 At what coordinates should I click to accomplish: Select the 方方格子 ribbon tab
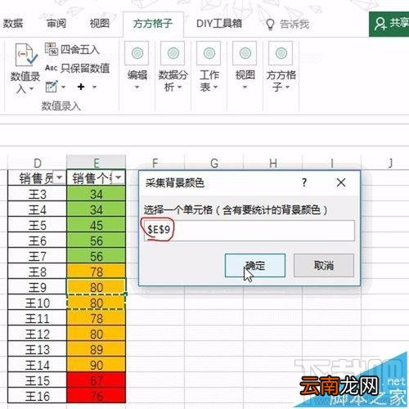[153, 24]
